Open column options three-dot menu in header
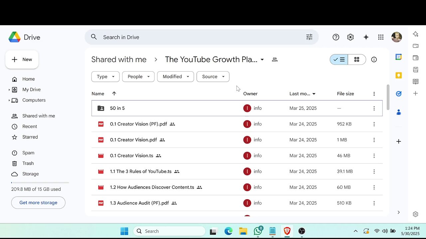The image size is (426, 239). (374, 94)
